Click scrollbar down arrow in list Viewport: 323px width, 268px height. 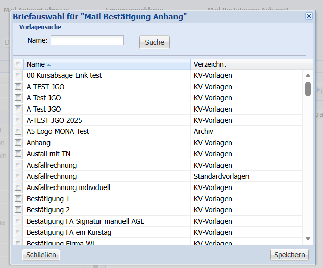308,238
